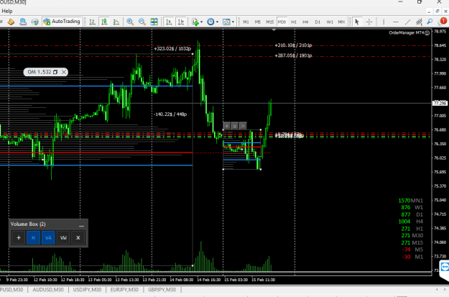Click the +287.05$ / 1901p order label
Viewport: 449px width, 297px height.
click(x=293, y=55)
